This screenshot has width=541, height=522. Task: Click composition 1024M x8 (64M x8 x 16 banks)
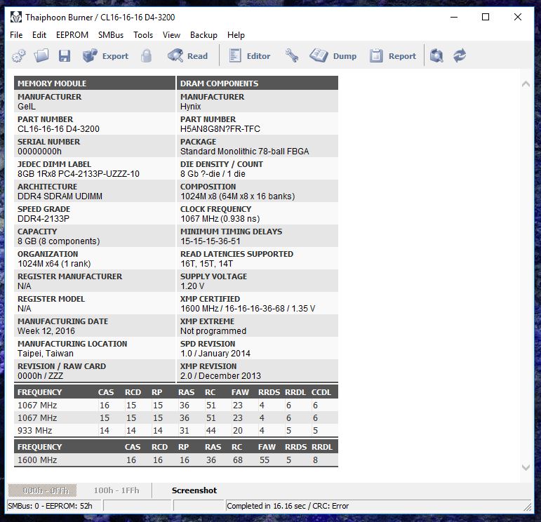click(x=238, y=196)
